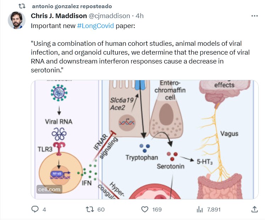Click the repost count 60

tap(101, 209)
